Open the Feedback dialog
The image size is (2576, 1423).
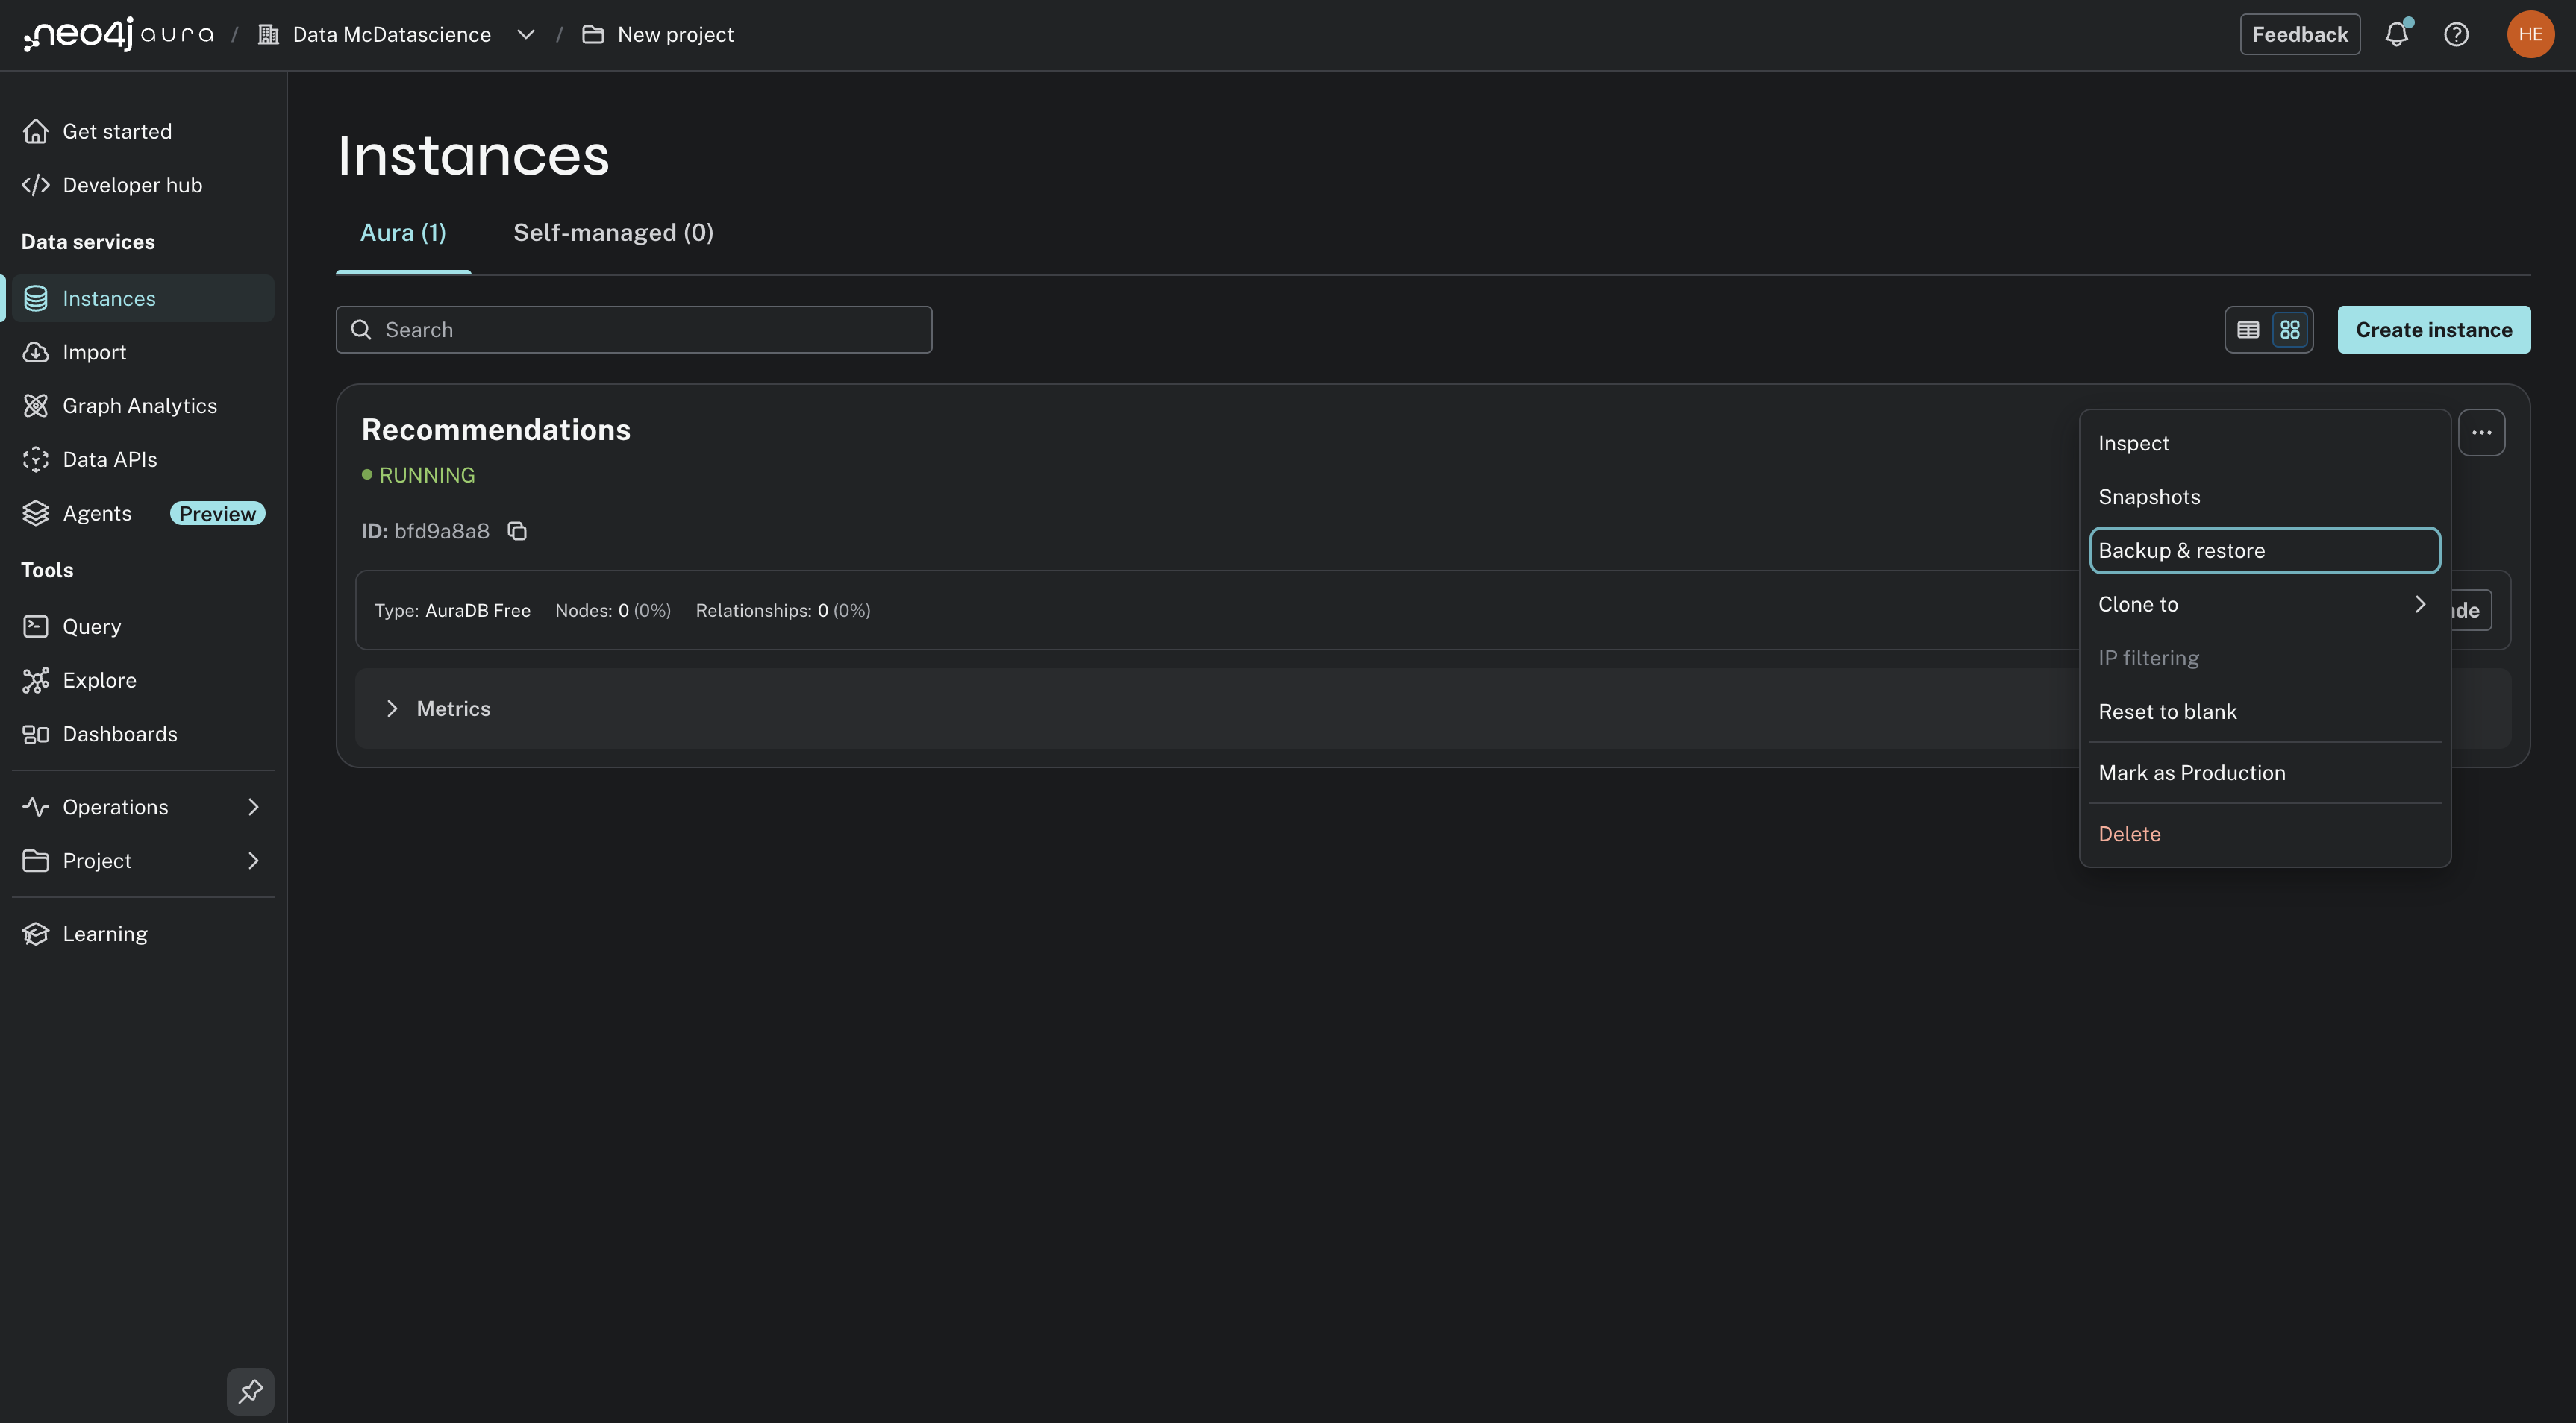[x=2299, y=33]
